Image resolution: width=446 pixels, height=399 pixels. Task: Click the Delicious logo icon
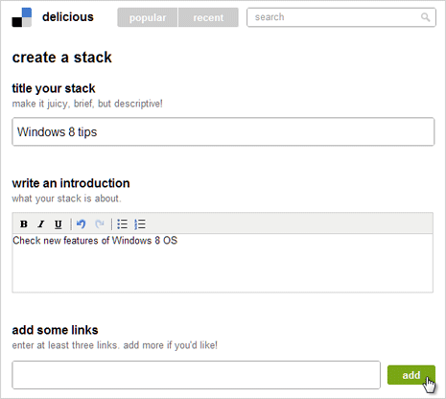coord(22,17)
